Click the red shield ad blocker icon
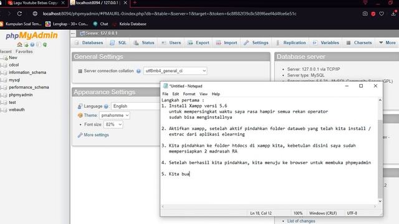 click(x=373, y=14)
